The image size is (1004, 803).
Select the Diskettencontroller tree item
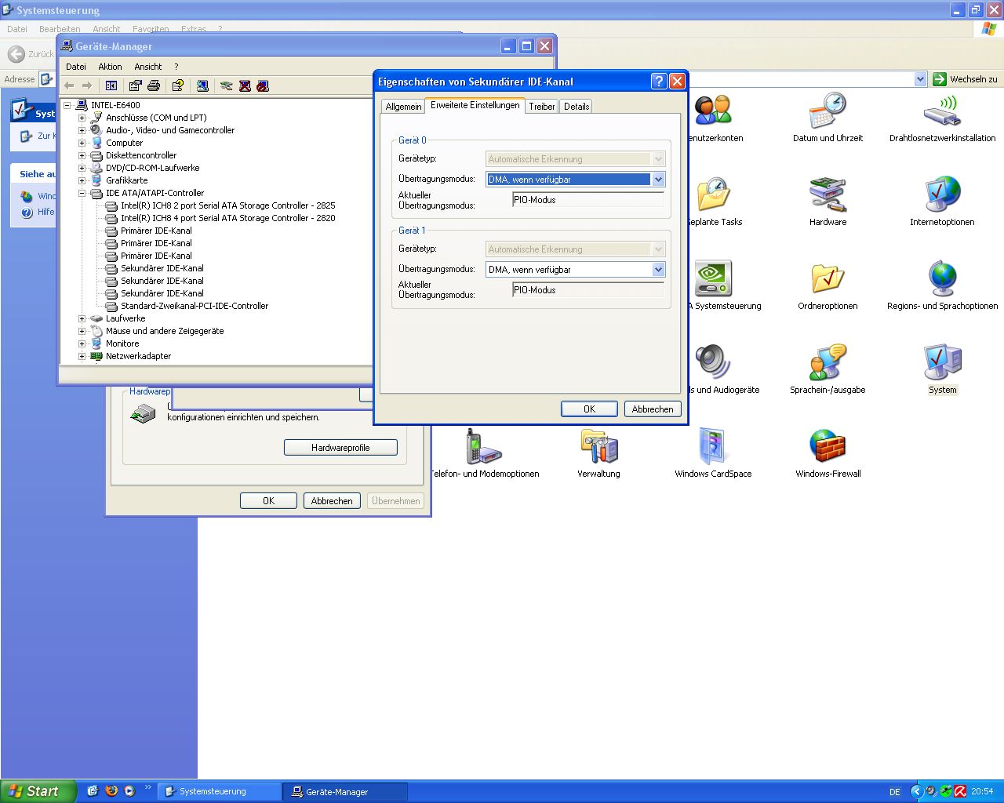[x=141, y=155]
